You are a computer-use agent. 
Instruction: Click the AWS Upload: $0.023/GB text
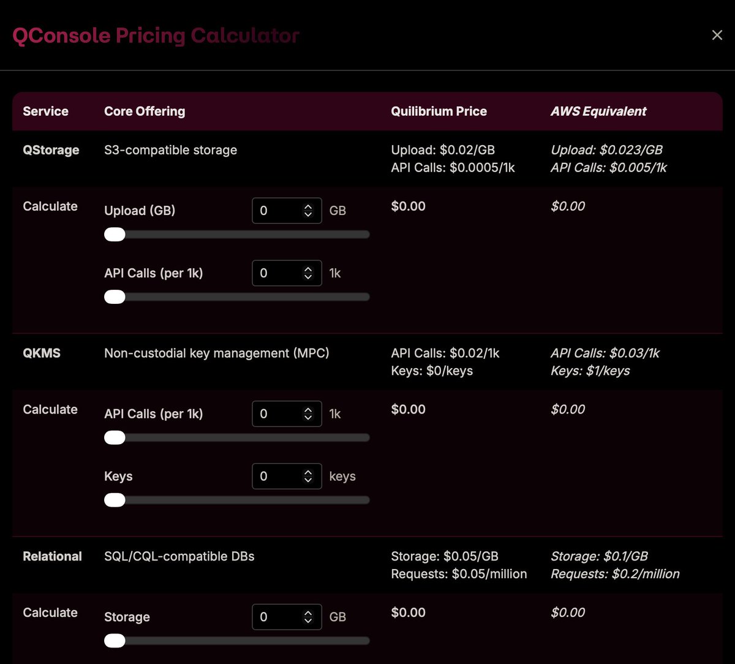[x=606, y=150]
